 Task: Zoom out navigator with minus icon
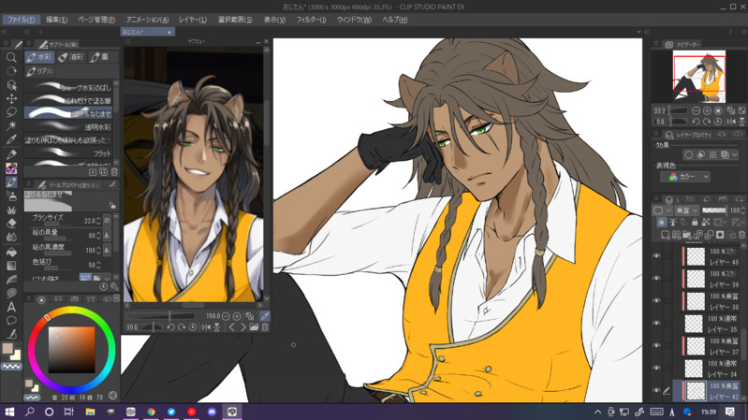pos(696,110)
